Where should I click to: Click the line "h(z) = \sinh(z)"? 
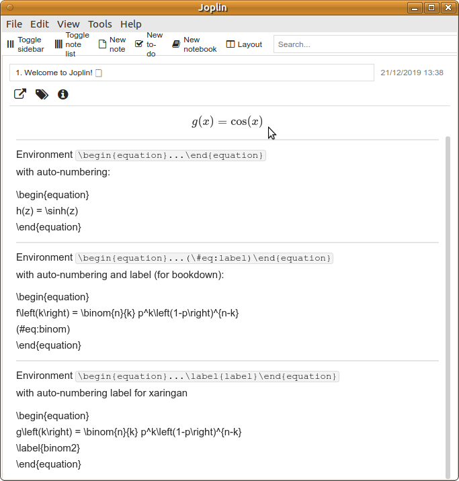pyautogui.click(x=47, y=211)
